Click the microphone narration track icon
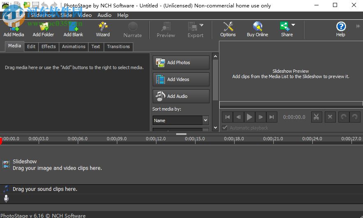 point(6,199)
